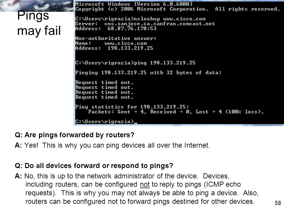This screenshot has width=284, height=213.
Task: Click the resolved Address 198.133.219.25 line
Action: point(114,48)
